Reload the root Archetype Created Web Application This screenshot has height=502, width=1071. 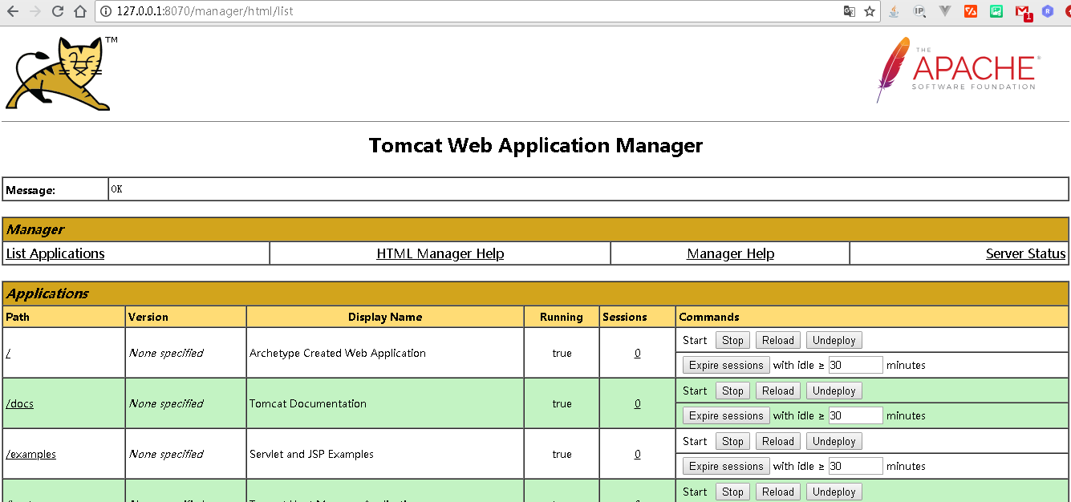777,340
